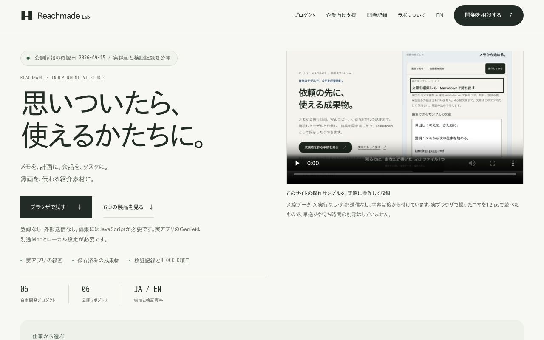
Task: Follow the 6つの製品を見る link
Action: tap(128, 207)
